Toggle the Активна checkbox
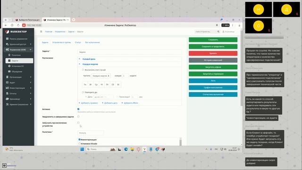The image size is (302, 170). coord(78,109)
